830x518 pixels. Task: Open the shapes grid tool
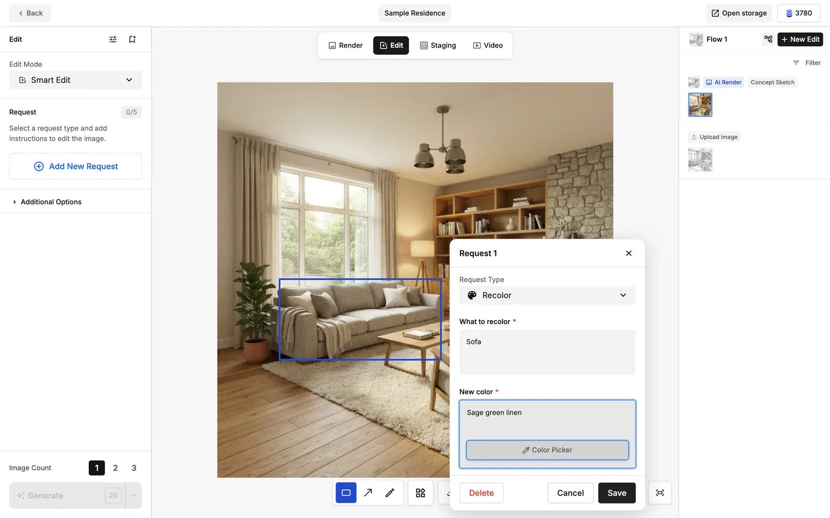[x=421, y=493]
